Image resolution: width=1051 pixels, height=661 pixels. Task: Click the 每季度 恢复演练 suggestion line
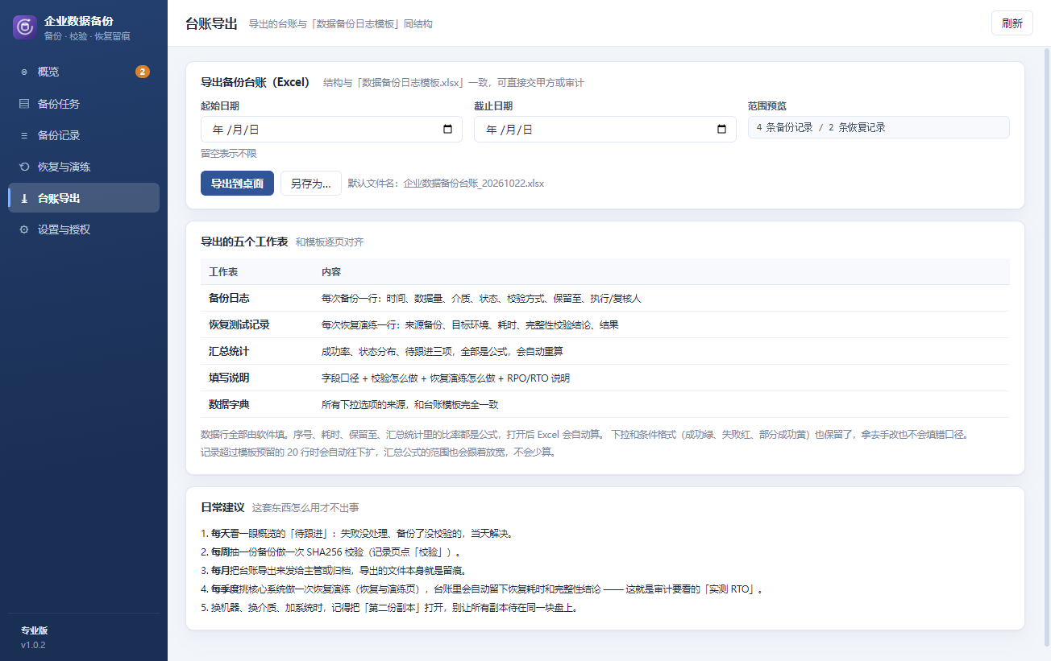coord(482,589)
